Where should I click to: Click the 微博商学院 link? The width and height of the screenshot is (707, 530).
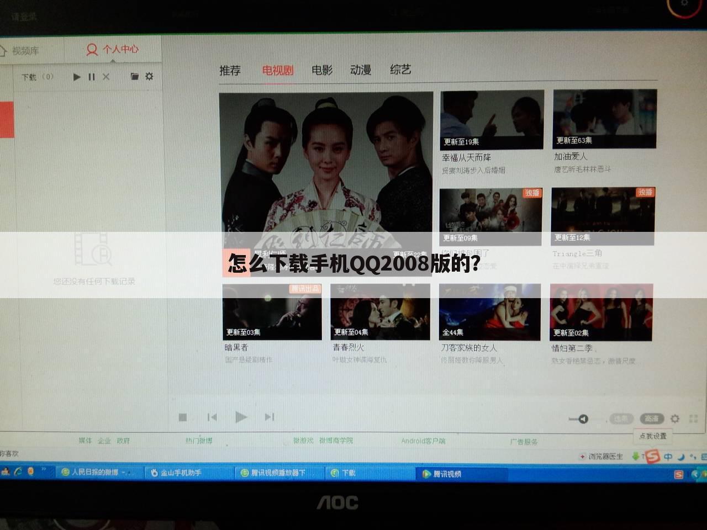tap(336, 441)
